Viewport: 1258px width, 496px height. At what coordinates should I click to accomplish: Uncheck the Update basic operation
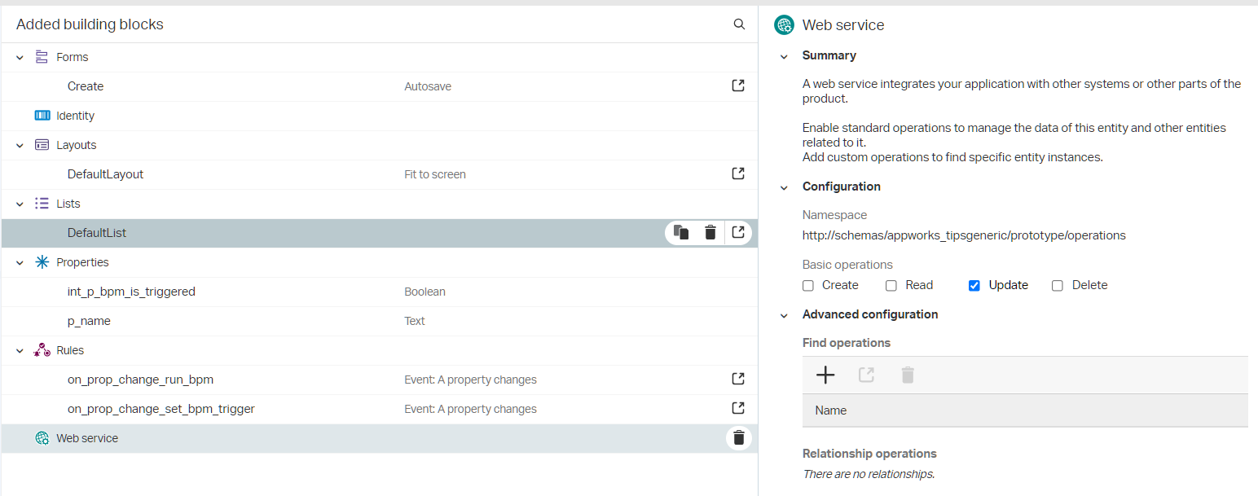point(974,286)
